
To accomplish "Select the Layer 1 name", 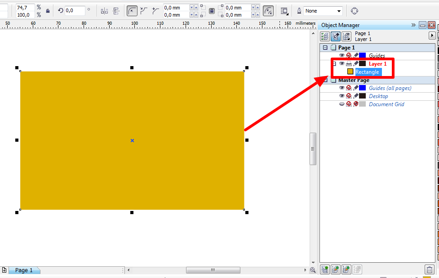I will coord(377,64).
